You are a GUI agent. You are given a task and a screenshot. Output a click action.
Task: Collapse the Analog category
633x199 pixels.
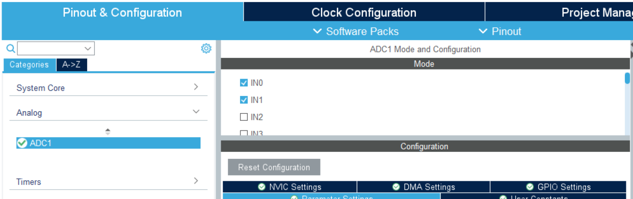pyautogui.click(x=109, y=113)
